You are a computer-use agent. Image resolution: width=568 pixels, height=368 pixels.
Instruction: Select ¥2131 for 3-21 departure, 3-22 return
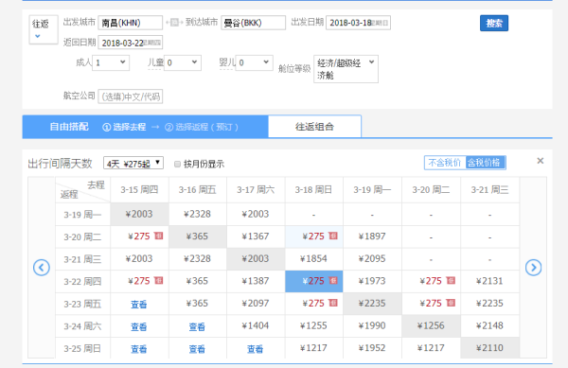[489, 281]
